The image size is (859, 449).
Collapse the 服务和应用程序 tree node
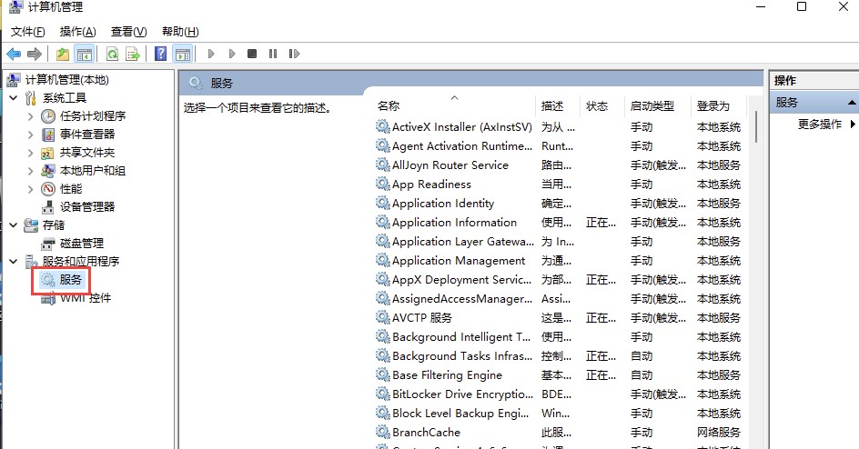pos(14,261)
